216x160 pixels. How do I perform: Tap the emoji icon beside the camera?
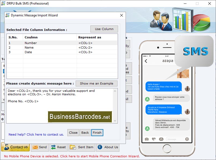(x=153, y=139)
